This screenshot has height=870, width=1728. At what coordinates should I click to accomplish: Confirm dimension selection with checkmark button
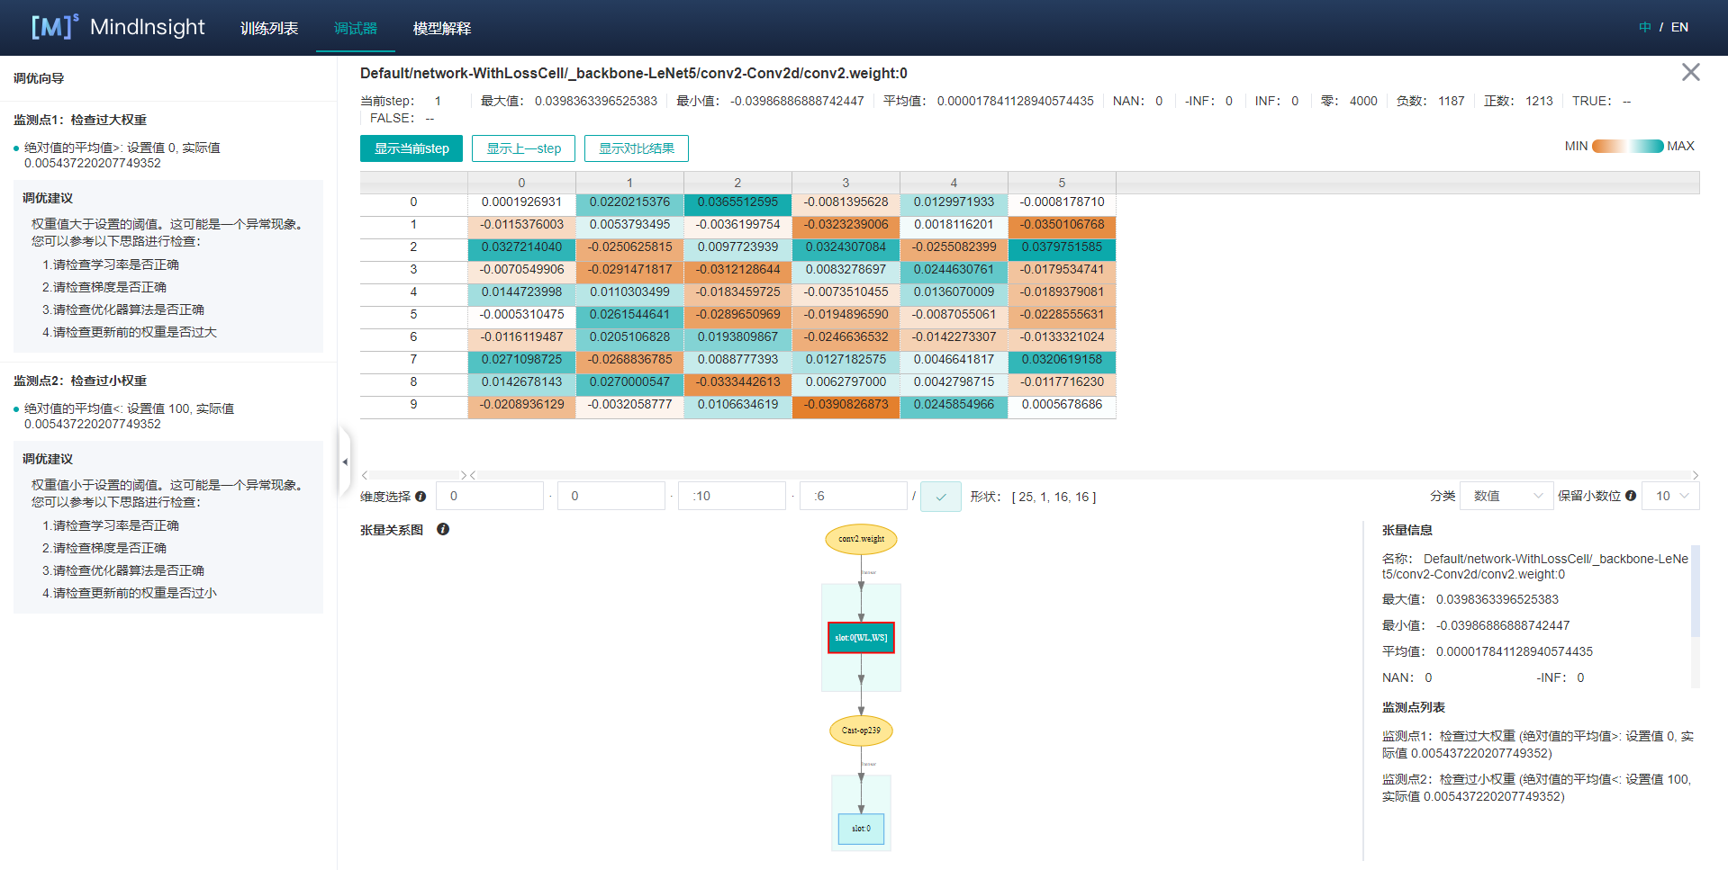click(941, 497)
